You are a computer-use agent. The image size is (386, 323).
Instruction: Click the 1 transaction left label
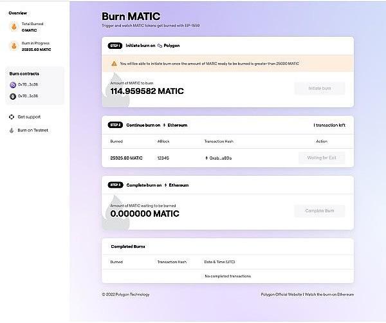tap(329, 125)
